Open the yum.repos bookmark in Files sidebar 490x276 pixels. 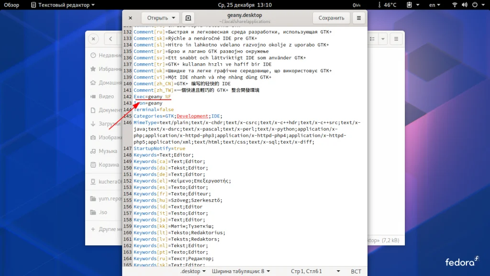pyautogui.click(x=106, y=198)
